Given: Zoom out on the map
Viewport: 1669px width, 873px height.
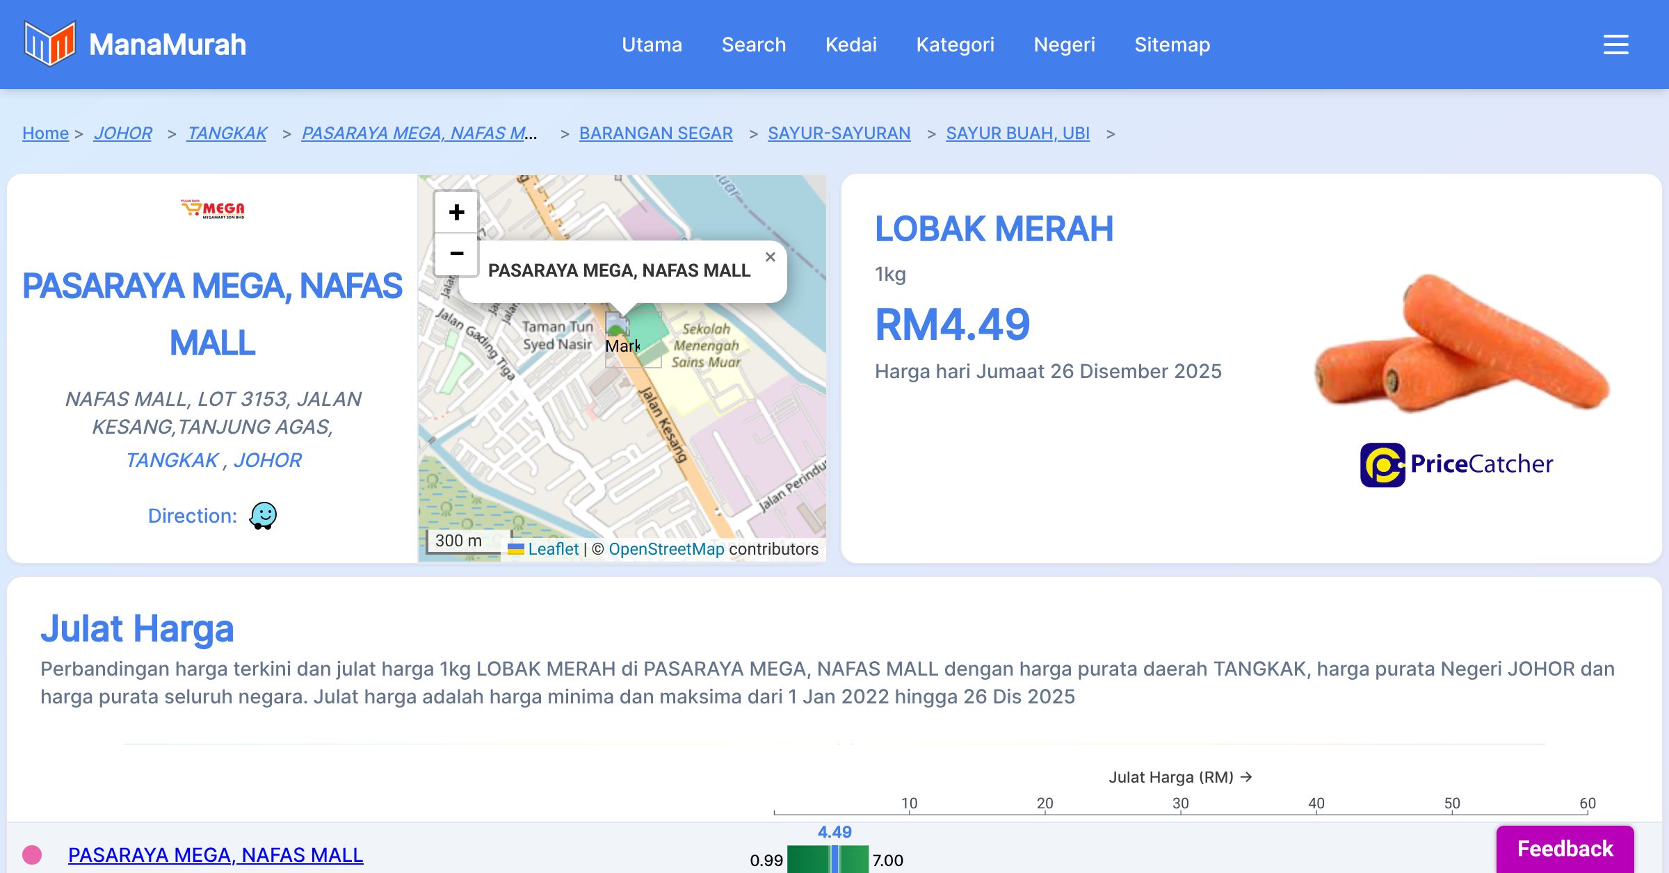Looking at the screenshot, I should click(456, 254).
